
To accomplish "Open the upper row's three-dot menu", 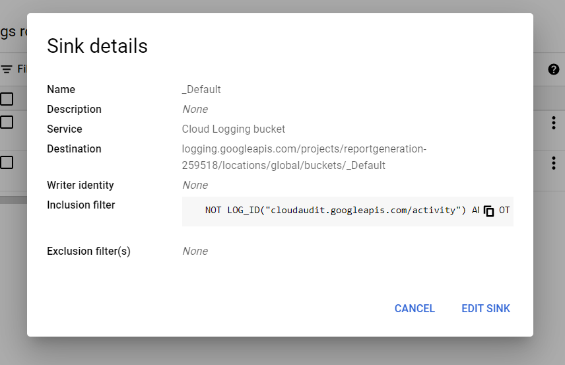I will point(553,123).
